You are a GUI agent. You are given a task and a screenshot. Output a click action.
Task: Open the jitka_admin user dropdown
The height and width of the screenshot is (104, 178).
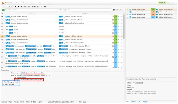pyautogui.click(x=171, y=3)
